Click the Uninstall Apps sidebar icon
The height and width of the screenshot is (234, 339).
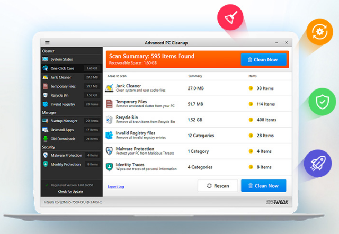[46, 130]
